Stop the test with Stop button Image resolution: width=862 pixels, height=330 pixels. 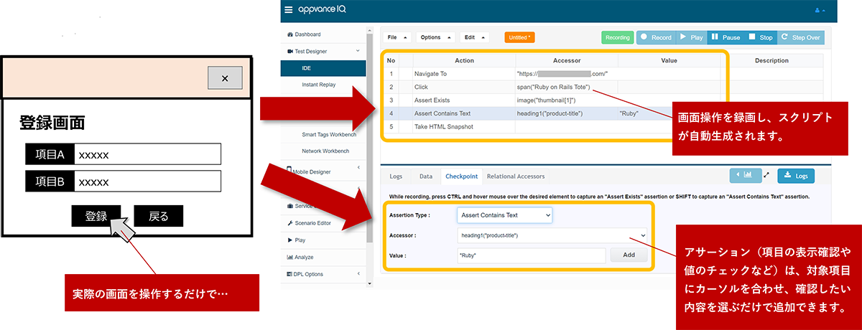tap(760, 37)
